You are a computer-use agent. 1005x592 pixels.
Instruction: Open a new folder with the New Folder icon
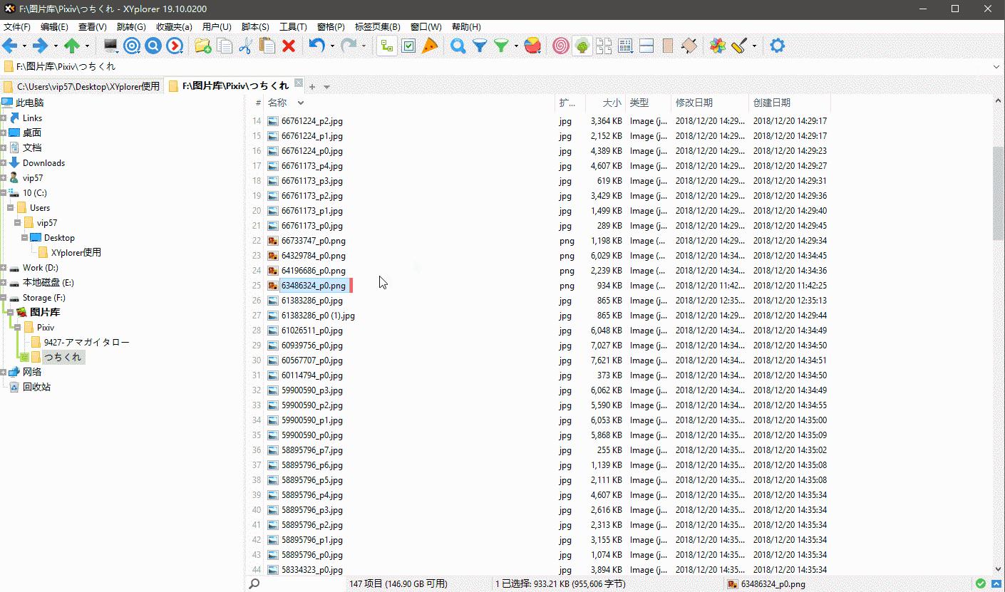tap(203, 45)
